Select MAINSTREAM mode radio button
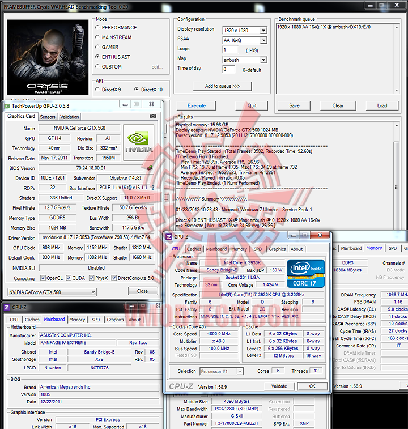Image resolution: width=408 pixels, height=429 pixels. pos(97,37)
